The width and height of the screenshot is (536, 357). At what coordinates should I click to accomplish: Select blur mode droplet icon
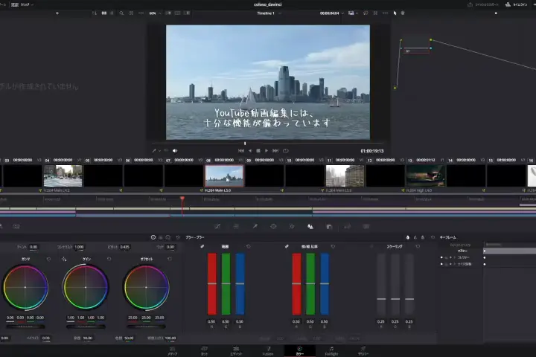(408, 237)
